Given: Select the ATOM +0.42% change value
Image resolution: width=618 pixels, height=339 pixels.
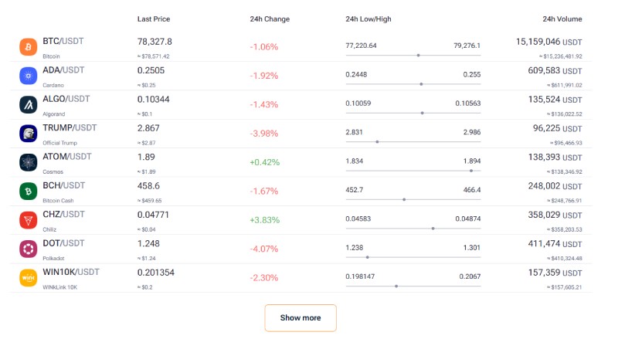Looking at the screenshot, I should tap(264, 162).
